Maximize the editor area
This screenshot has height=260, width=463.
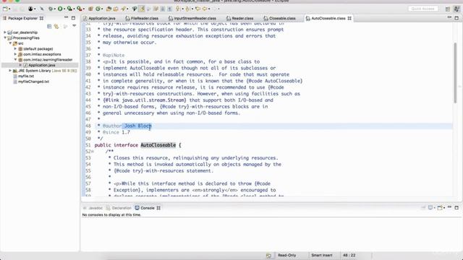coord(456,18)
